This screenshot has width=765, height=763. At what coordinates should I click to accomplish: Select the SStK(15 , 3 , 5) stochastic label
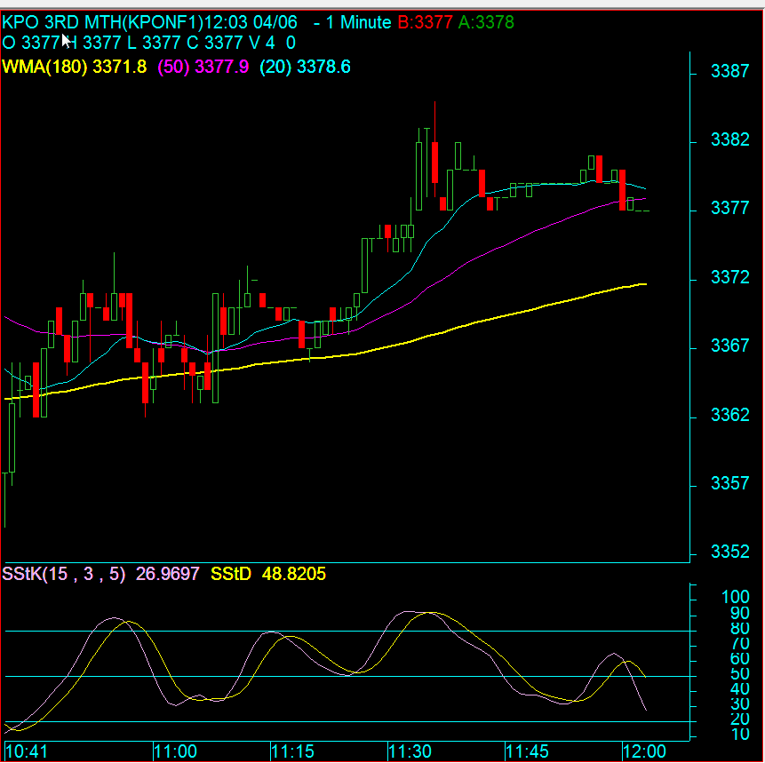[63, 574]
